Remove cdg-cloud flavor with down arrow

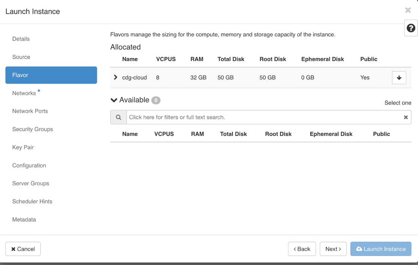tap(399, 78)
